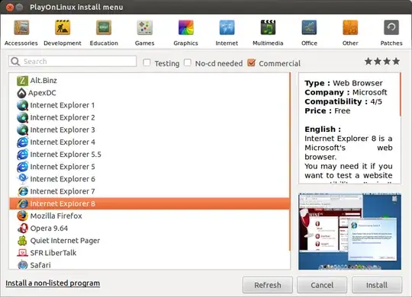Click the Alt.Binz program icon
Image resolution: width=412 pixels, height=297 pixels.
pyautogui.click(x=22, y=81)
